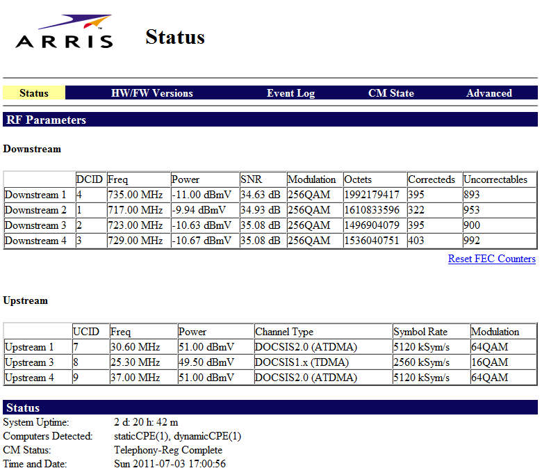Select the 16QAM modulation cell
The height and width of the screenshot is (475, 558).
click(x=491, y=362)
